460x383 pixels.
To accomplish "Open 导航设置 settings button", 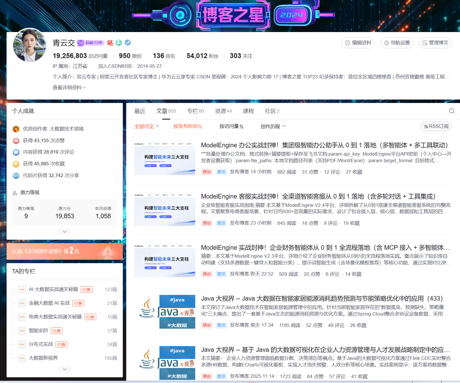I will 397,43.
